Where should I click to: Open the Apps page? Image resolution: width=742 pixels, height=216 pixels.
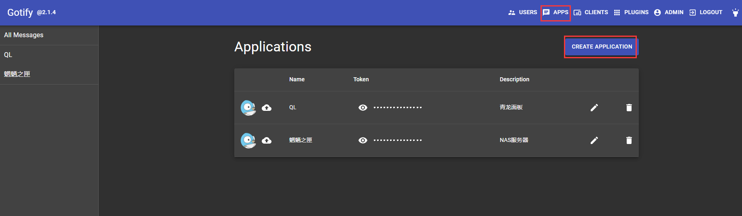(x=555, y=13)
